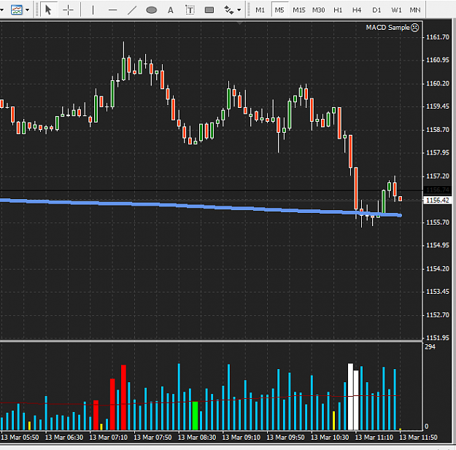This screenshot has height=450, width=456.
Task: Open the chart templates icon
Action: (x=17, y=10)
